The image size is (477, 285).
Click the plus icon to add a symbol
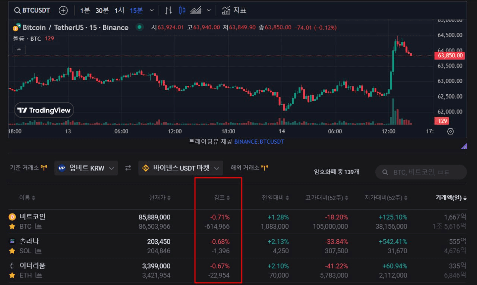pyautogui.click(x=63, y=10)
